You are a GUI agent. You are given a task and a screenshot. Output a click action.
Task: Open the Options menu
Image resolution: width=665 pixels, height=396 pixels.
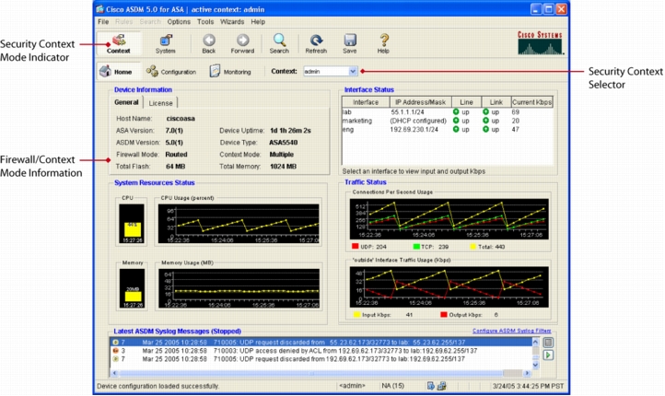179,21
